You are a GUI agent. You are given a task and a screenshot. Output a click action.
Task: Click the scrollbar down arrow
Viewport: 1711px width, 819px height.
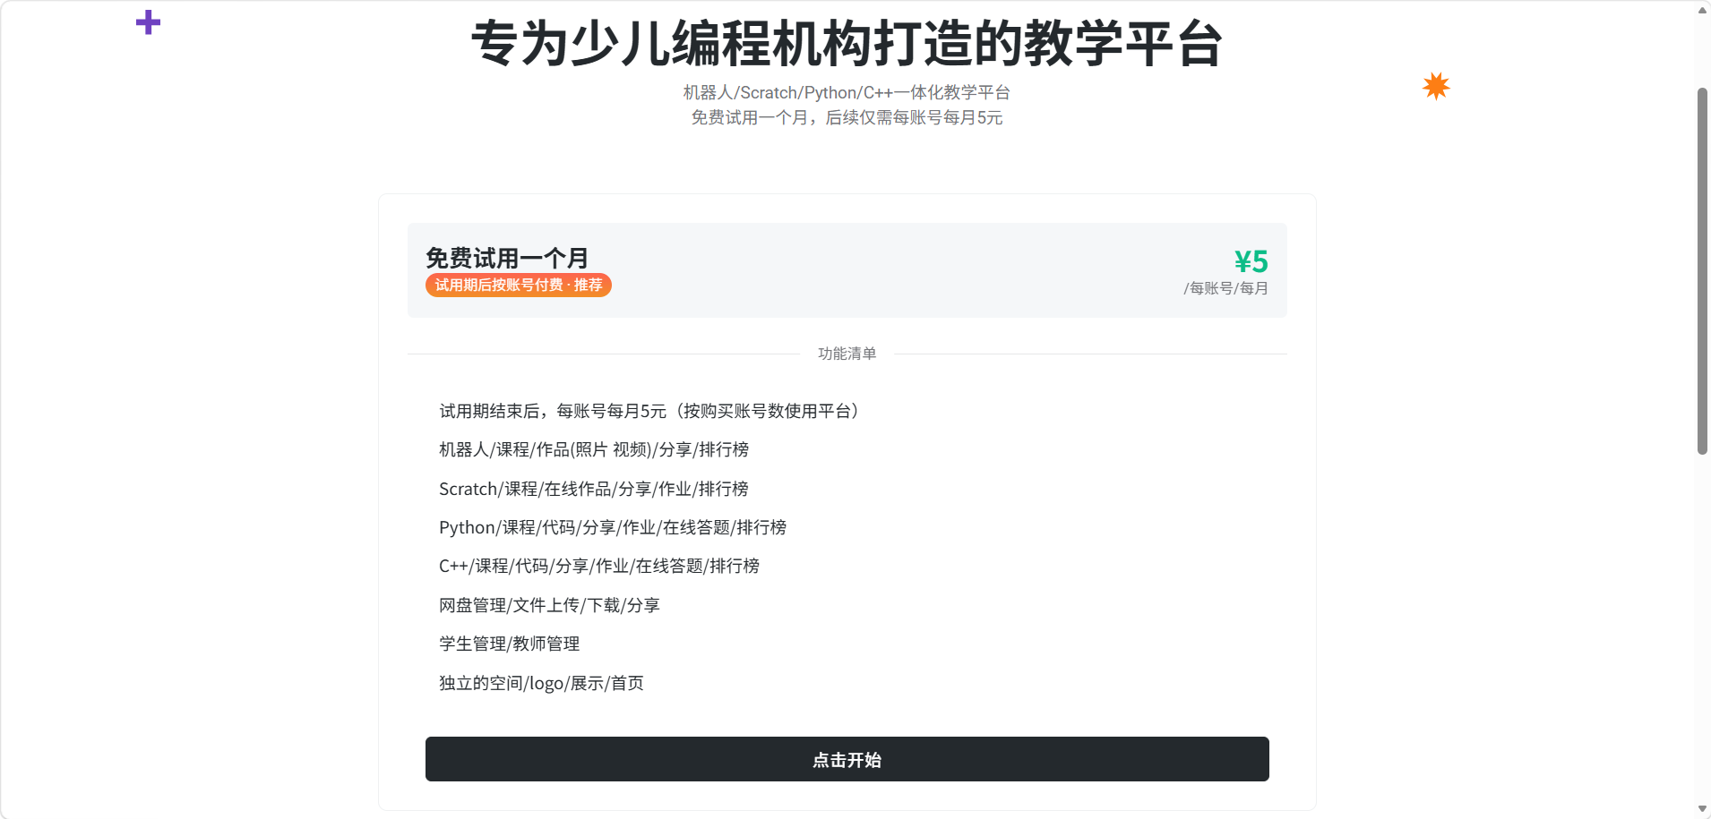click(1702, 809)
